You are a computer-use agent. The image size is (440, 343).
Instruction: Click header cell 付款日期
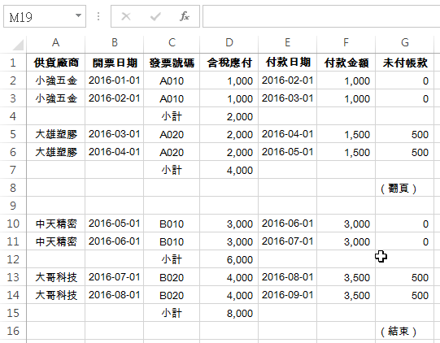287,63
